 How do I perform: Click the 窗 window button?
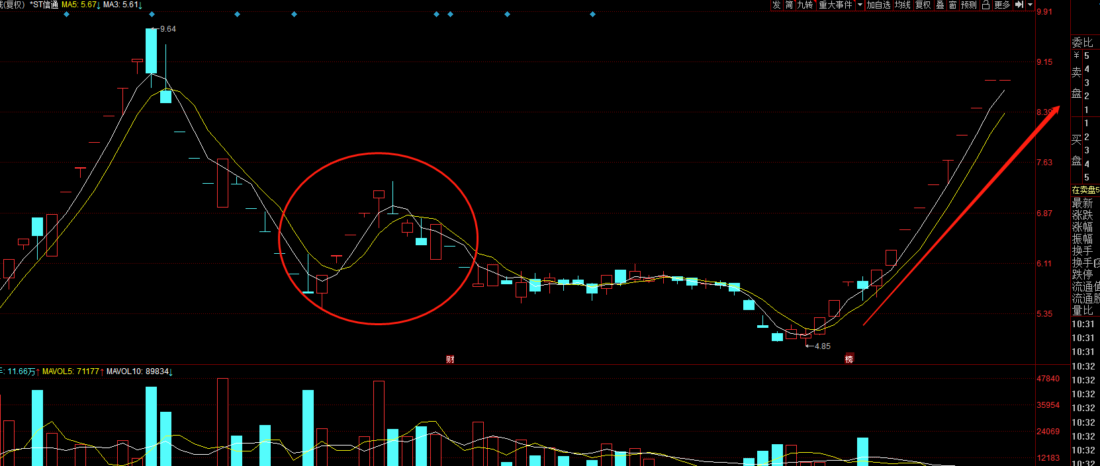point(952,5)
